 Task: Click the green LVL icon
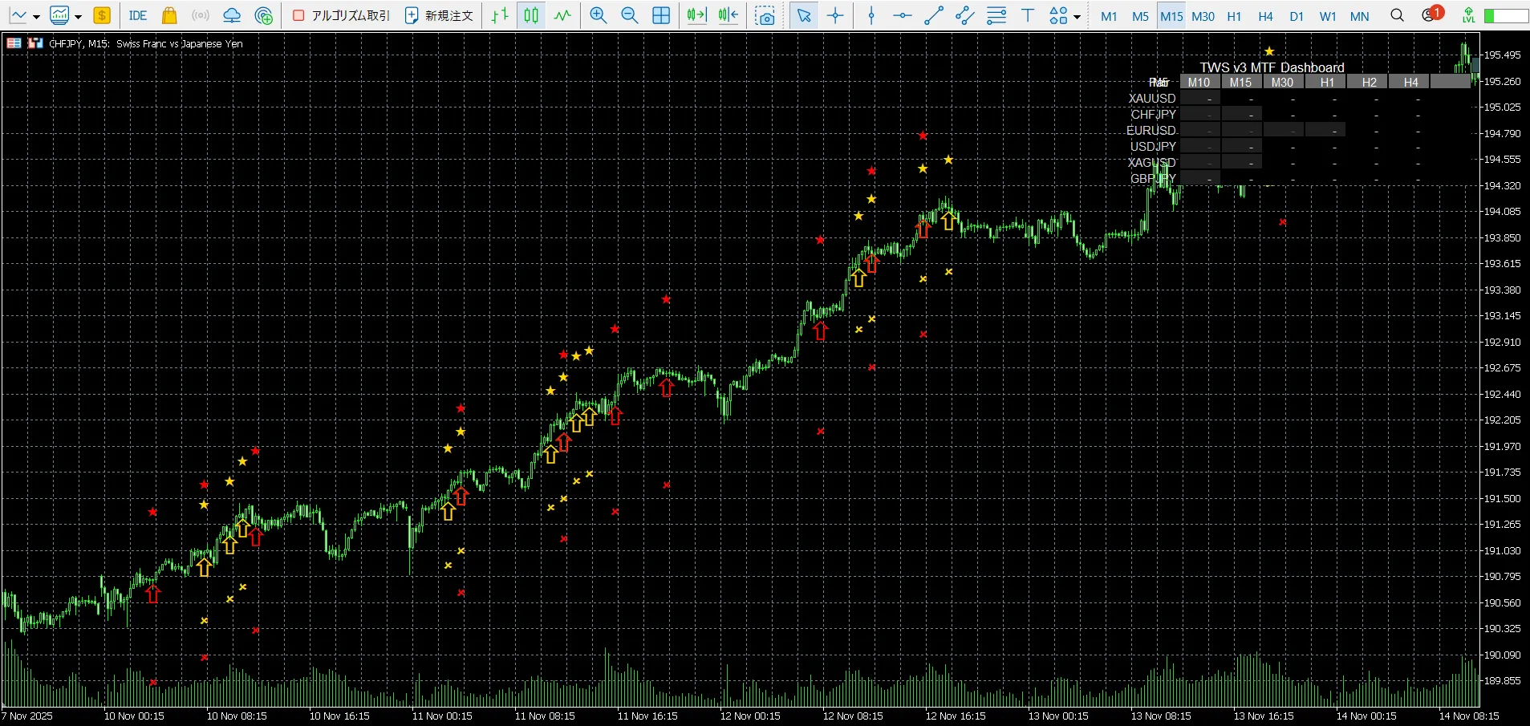click(1468, 15)
